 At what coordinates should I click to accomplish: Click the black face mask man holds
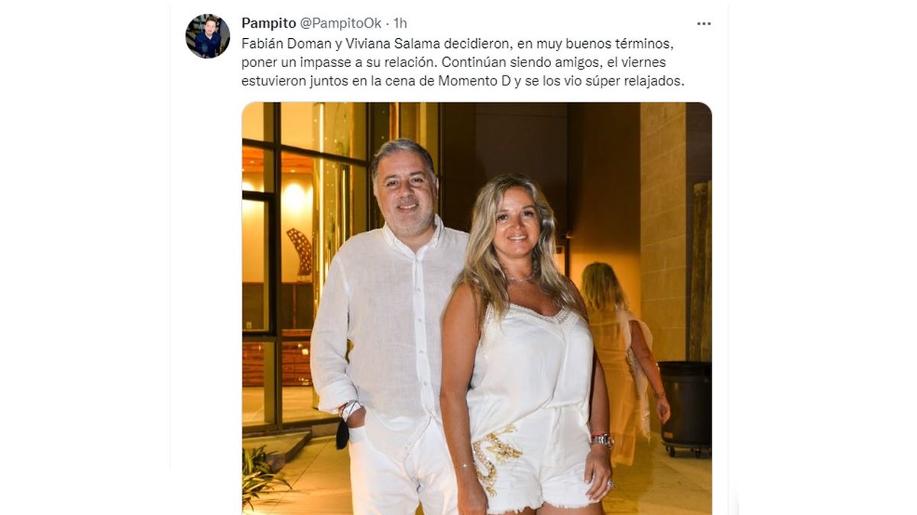342,433
